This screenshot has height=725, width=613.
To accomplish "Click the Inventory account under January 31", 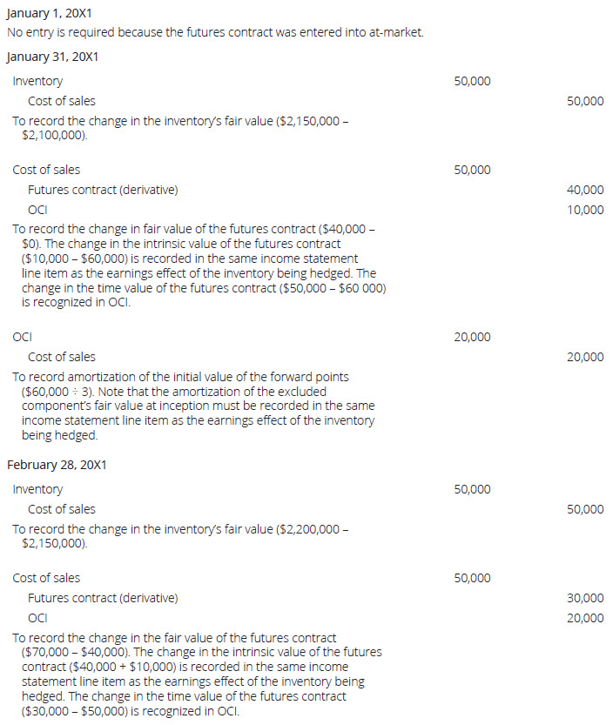I will [x=37, y=81].
